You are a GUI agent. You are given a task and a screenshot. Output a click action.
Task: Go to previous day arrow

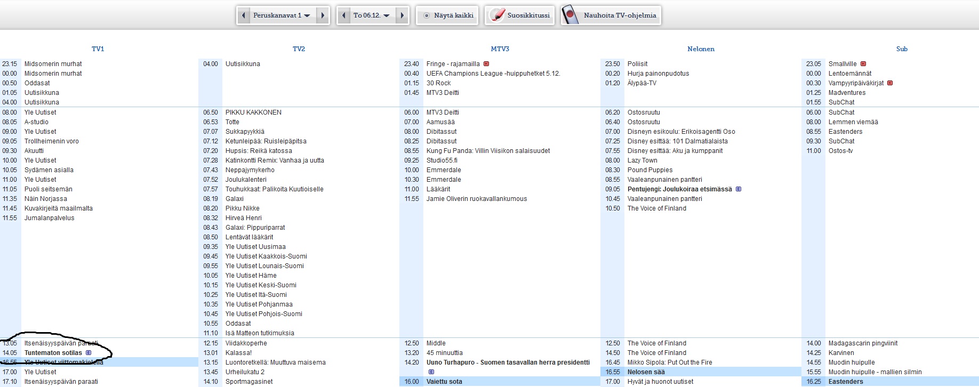click(x=344, y=15)
